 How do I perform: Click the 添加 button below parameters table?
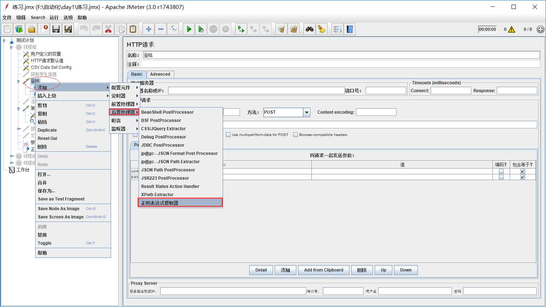coord(285,270)
